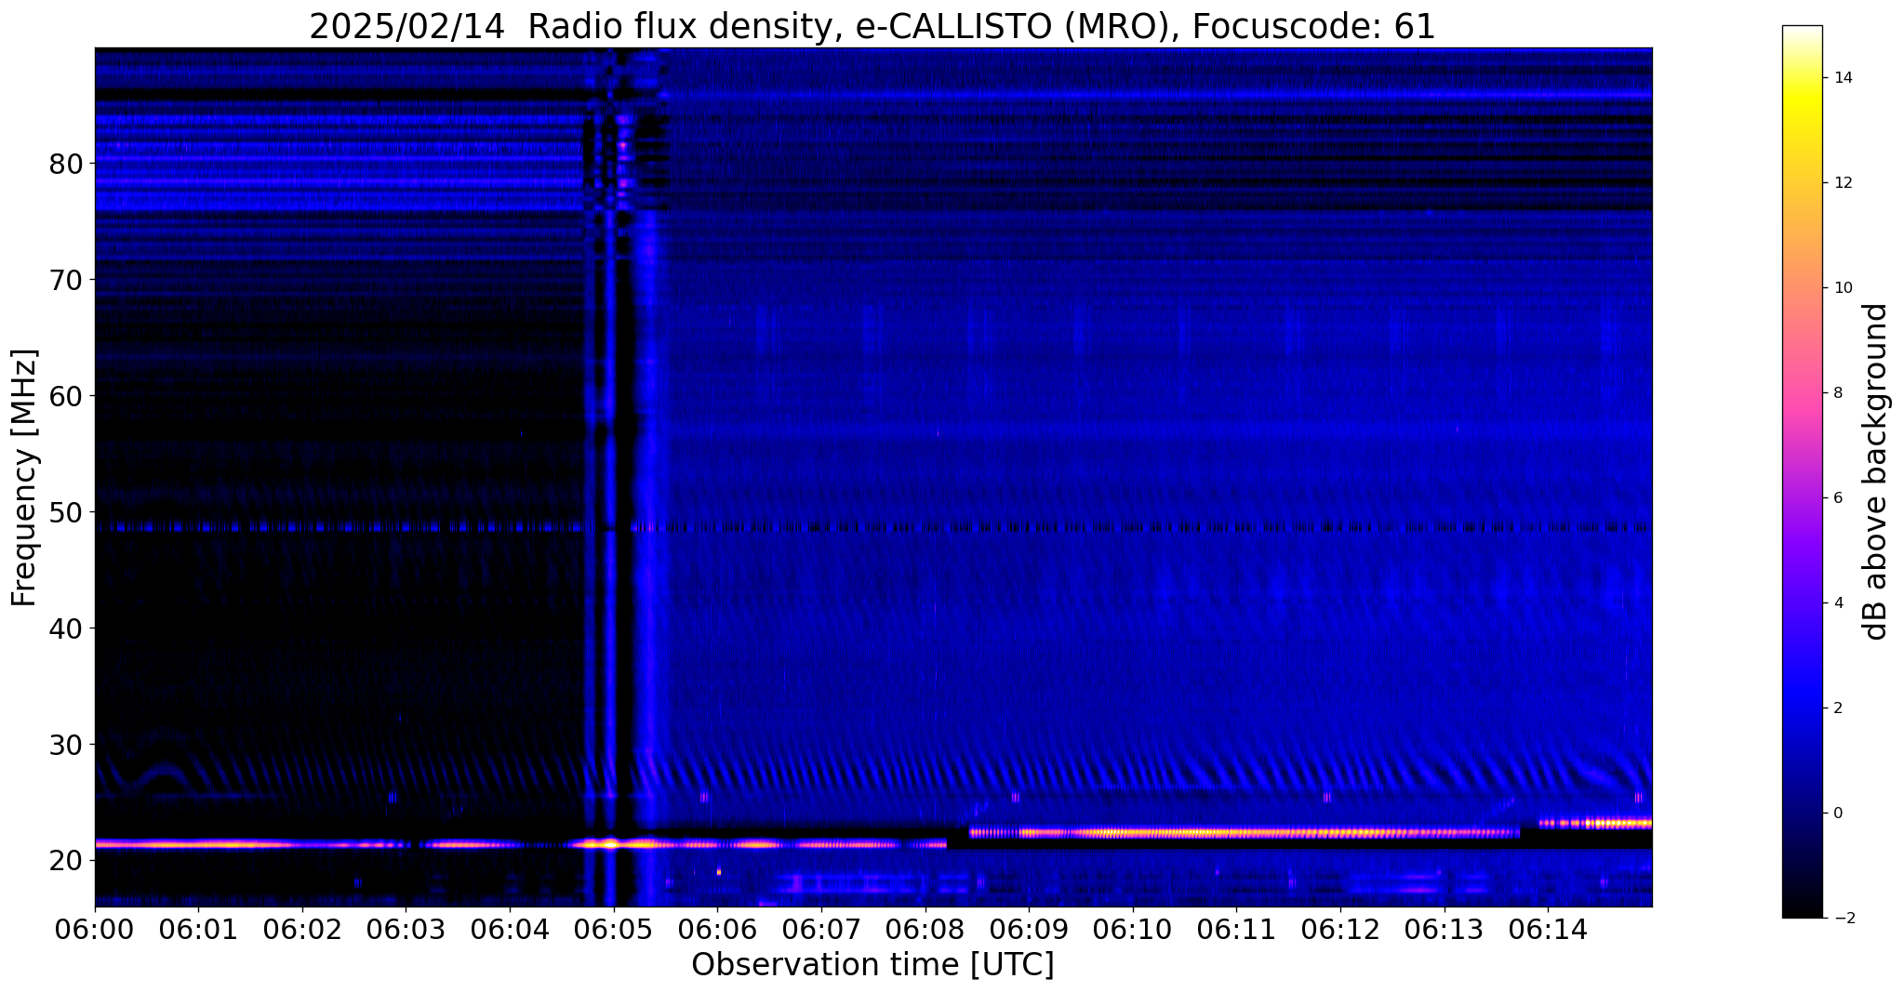Click the 70 MHz frequency tick label
This screenshot has height=992, width=1904.
[65, 280]
